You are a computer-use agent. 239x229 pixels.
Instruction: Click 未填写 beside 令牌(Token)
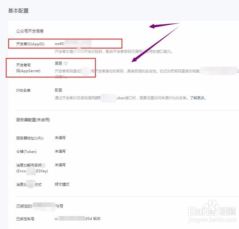point(60,151)
